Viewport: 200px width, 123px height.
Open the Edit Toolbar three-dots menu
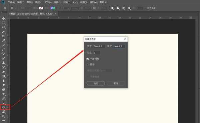[3, 121]
